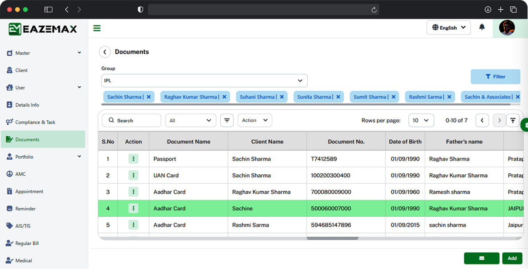The image size is (528, 269).
Task: Expand the Master sidebar menu
Action: pyautogui.click(x=44, y=53)
